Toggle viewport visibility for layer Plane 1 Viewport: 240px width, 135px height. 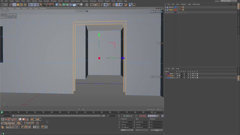[179, 76]
